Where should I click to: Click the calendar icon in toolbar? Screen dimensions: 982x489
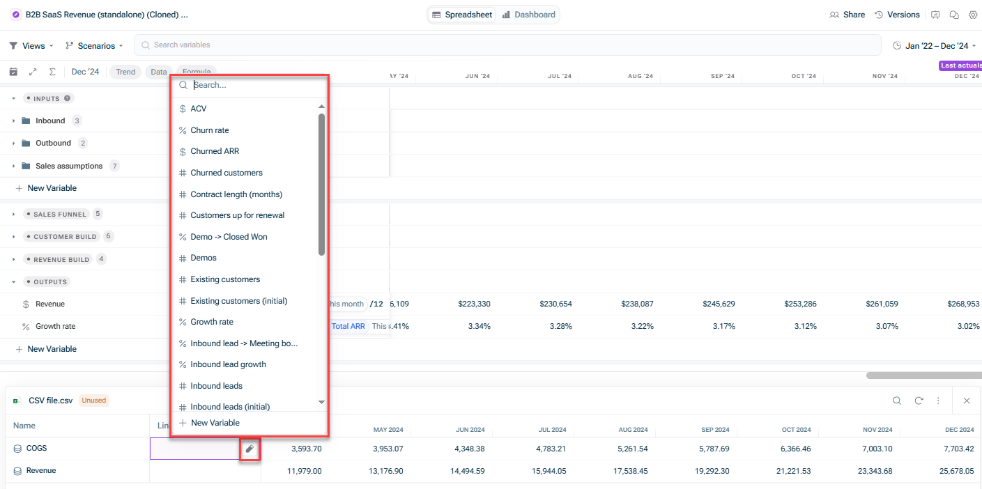click(13, 72)
